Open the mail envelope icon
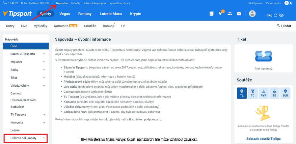The image size is (296, 144). [x=239, y=14]
